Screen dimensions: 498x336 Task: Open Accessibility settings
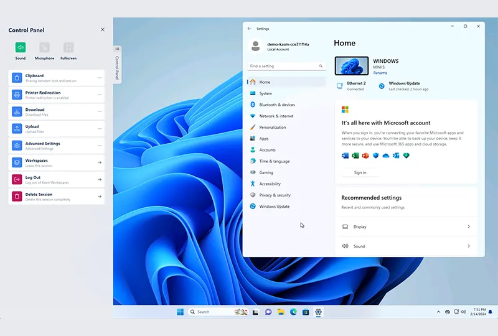click(x=286, y=184)
